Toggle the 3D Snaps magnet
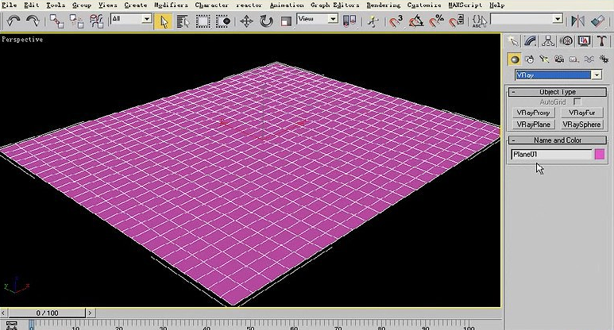Viewport: 614px width, 330px height. click(396, 21)
